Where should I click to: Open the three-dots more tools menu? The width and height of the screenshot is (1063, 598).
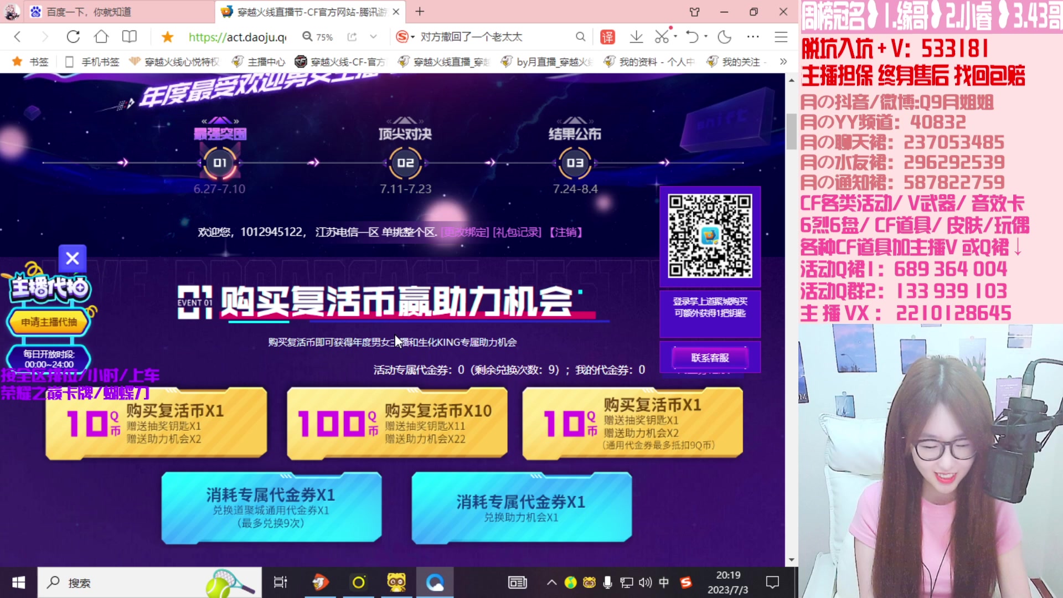coord(753,37)
